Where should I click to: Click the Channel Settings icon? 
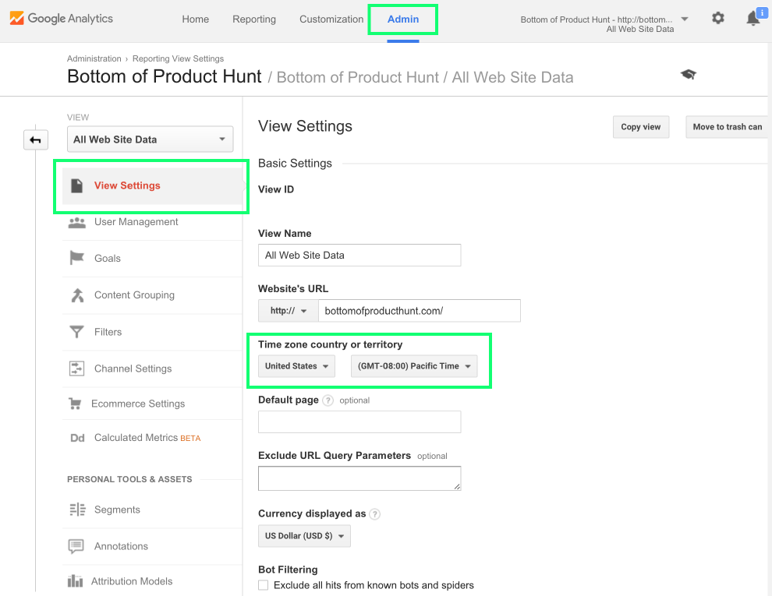76,369
